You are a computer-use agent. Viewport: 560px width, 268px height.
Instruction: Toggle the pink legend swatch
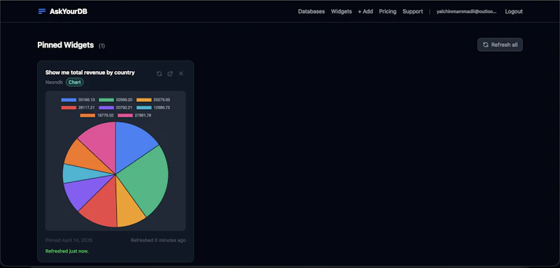pyautogui.click(x=125, y=115)
